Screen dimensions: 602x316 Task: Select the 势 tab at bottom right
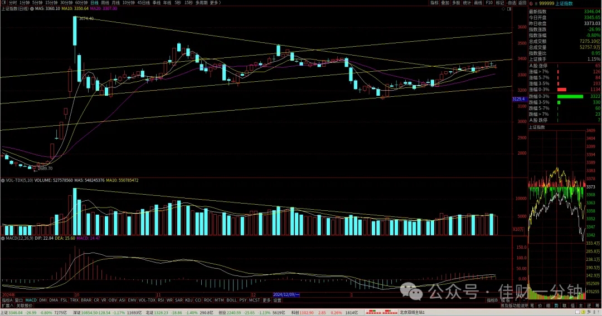[x=556, y=305]
